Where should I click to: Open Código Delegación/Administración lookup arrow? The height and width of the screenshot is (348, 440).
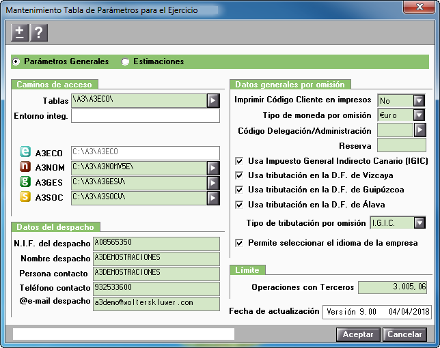(x=420, y=130)
